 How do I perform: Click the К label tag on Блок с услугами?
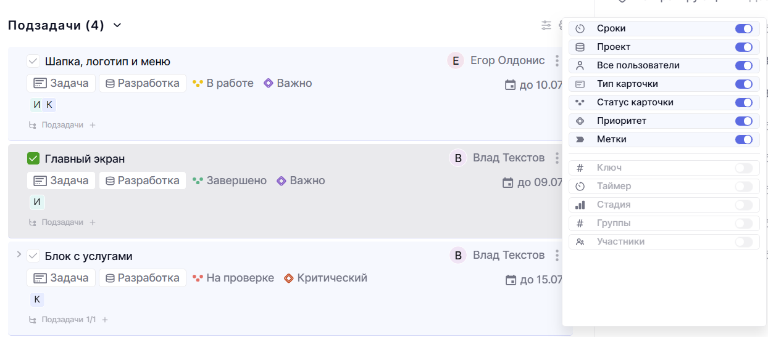[37, 299]
